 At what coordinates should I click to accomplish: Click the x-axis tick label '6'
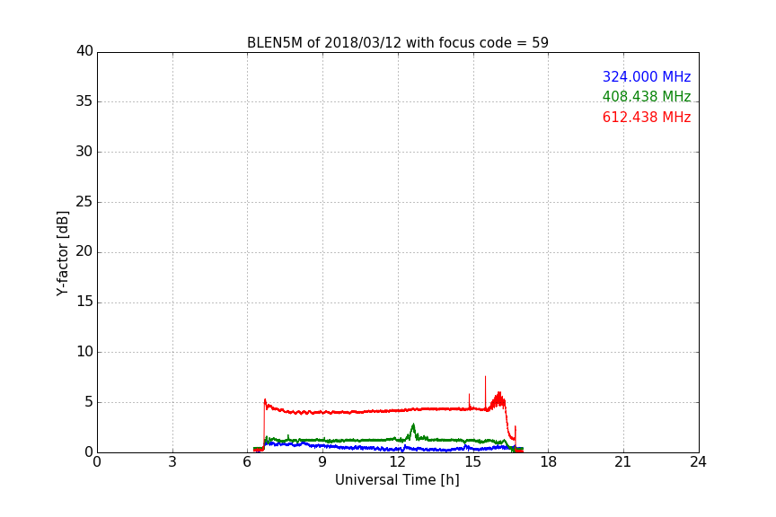click(x=248, y=462)
